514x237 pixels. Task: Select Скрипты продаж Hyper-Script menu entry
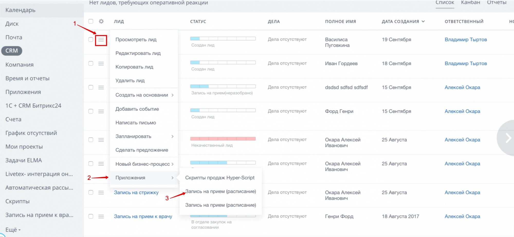220,178
